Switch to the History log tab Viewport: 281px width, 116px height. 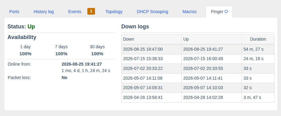click(x=44, y=12)
